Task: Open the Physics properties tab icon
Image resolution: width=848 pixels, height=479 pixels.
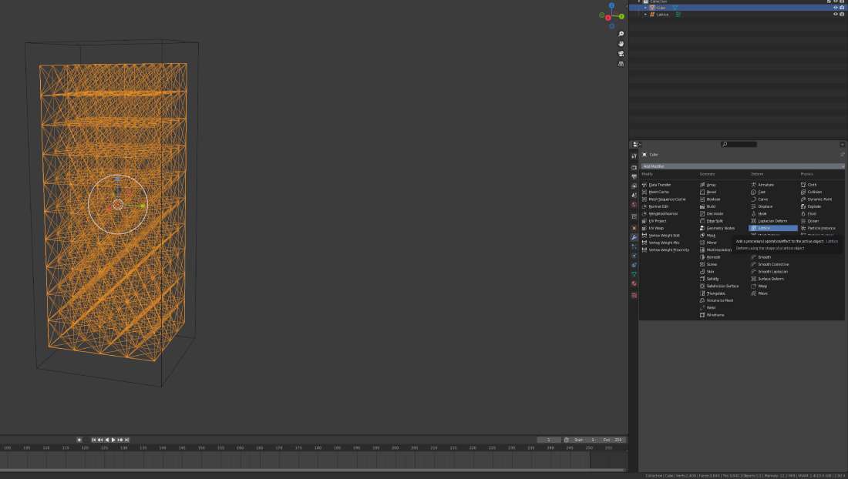Action: pyautogui.click(x=634, y=256)
